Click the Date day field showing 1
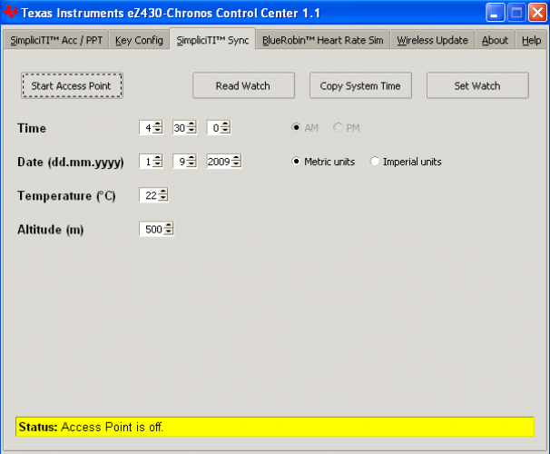Image resolution: width=550 pixels, height=454 pixels. tap(146, 162)
